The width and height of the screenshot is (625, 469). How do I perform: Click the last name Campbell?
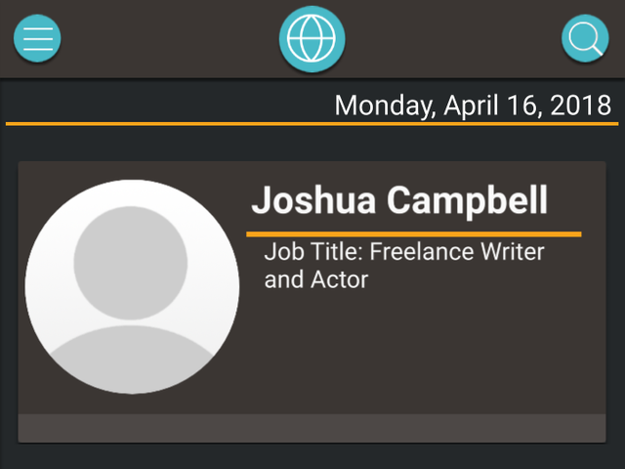(468, 200)
